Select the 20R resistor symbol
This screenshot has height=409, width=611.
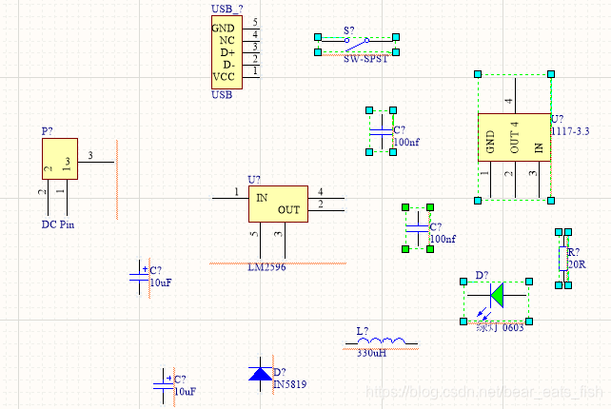click(x=563, y=253)
